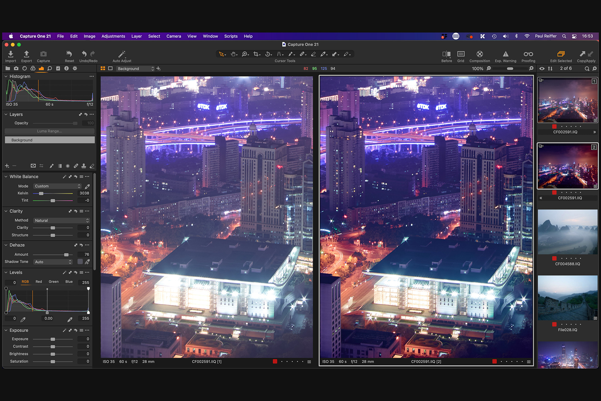
Task: Open Clarity Method Natural dropdown
Action: click(62, 220)
